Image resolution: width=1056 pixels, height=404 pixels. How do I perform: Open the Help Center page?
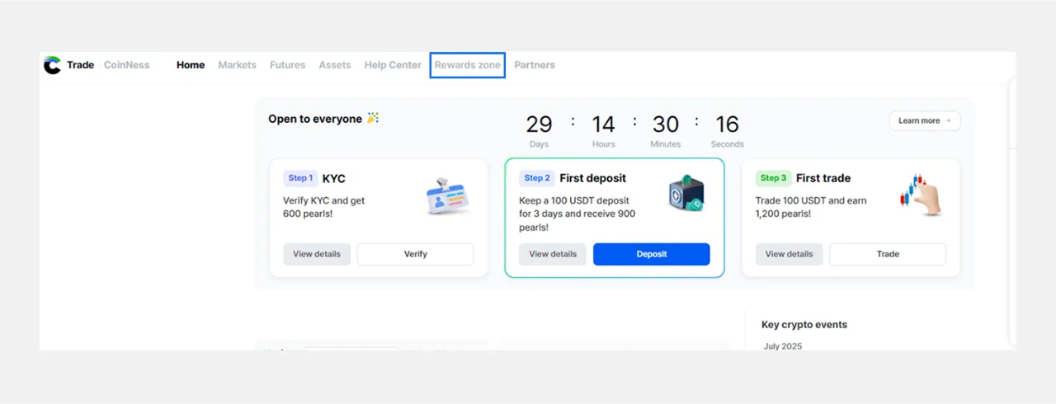click(x=393, y=65)
